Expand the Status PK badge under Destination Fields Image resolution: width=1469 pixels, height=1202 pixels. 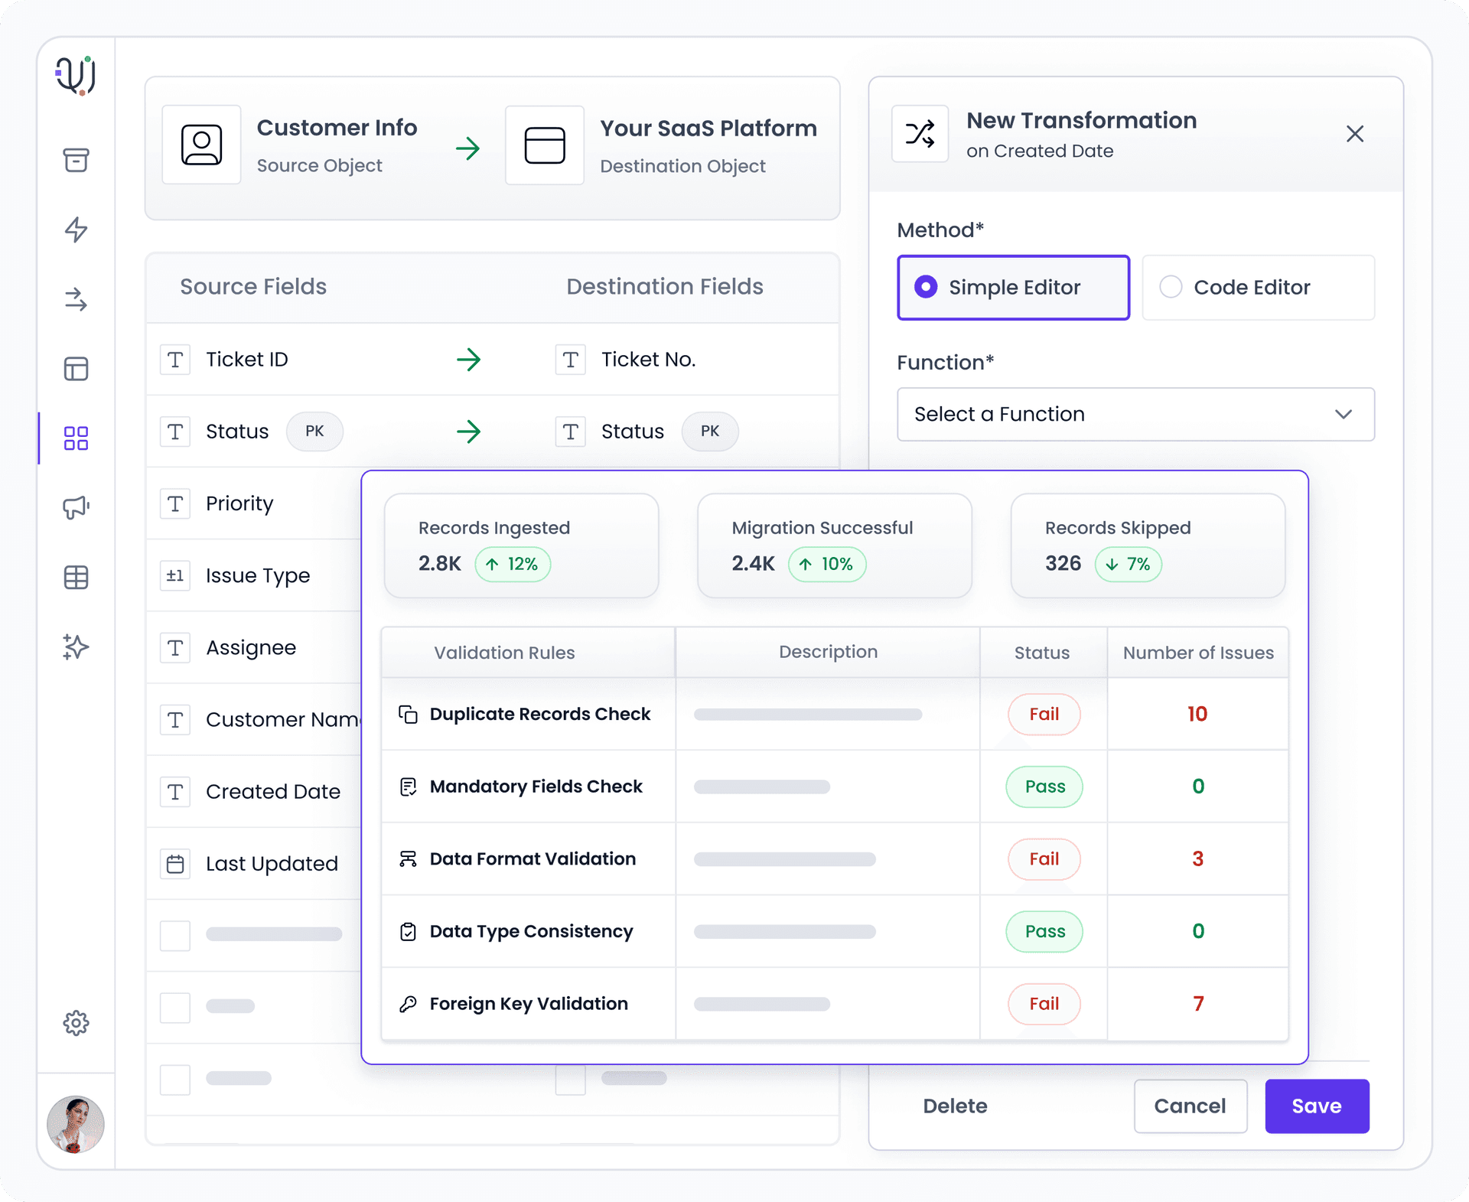point(710,431)
